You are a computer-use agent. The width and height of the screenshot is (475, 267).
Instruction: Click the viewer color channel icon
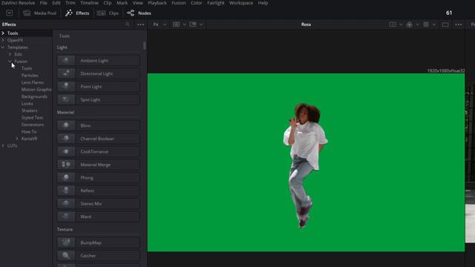409,24
